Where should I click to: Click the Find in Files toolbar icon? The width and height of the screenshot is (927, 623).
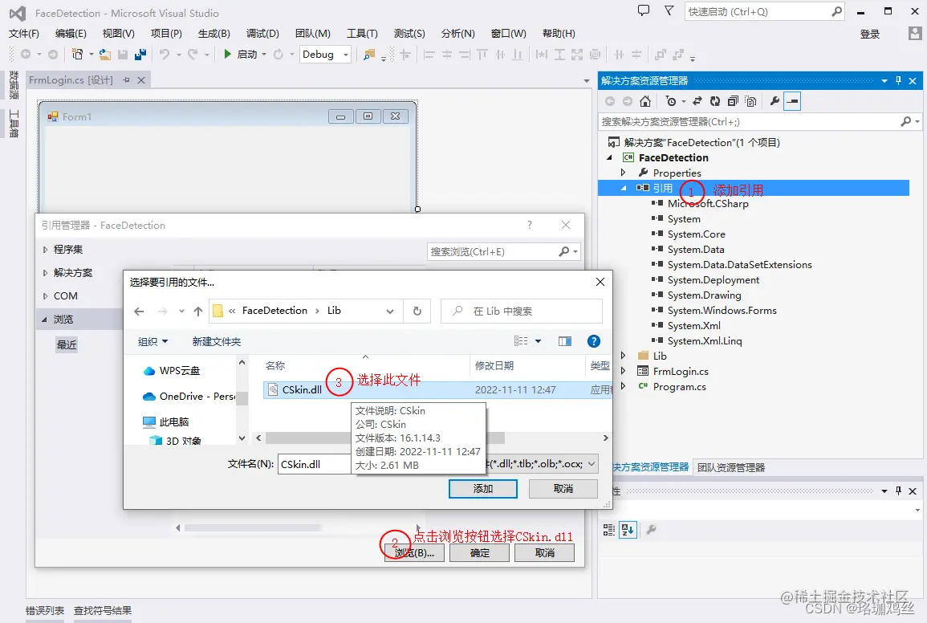(369, 55)
